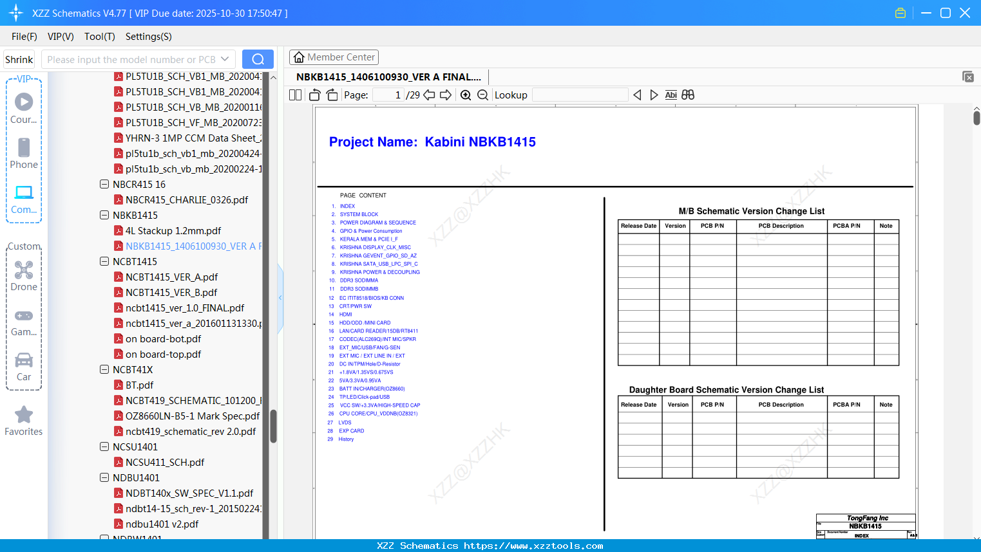Toggle the Abi match-case search option

[x=671, y=95]
